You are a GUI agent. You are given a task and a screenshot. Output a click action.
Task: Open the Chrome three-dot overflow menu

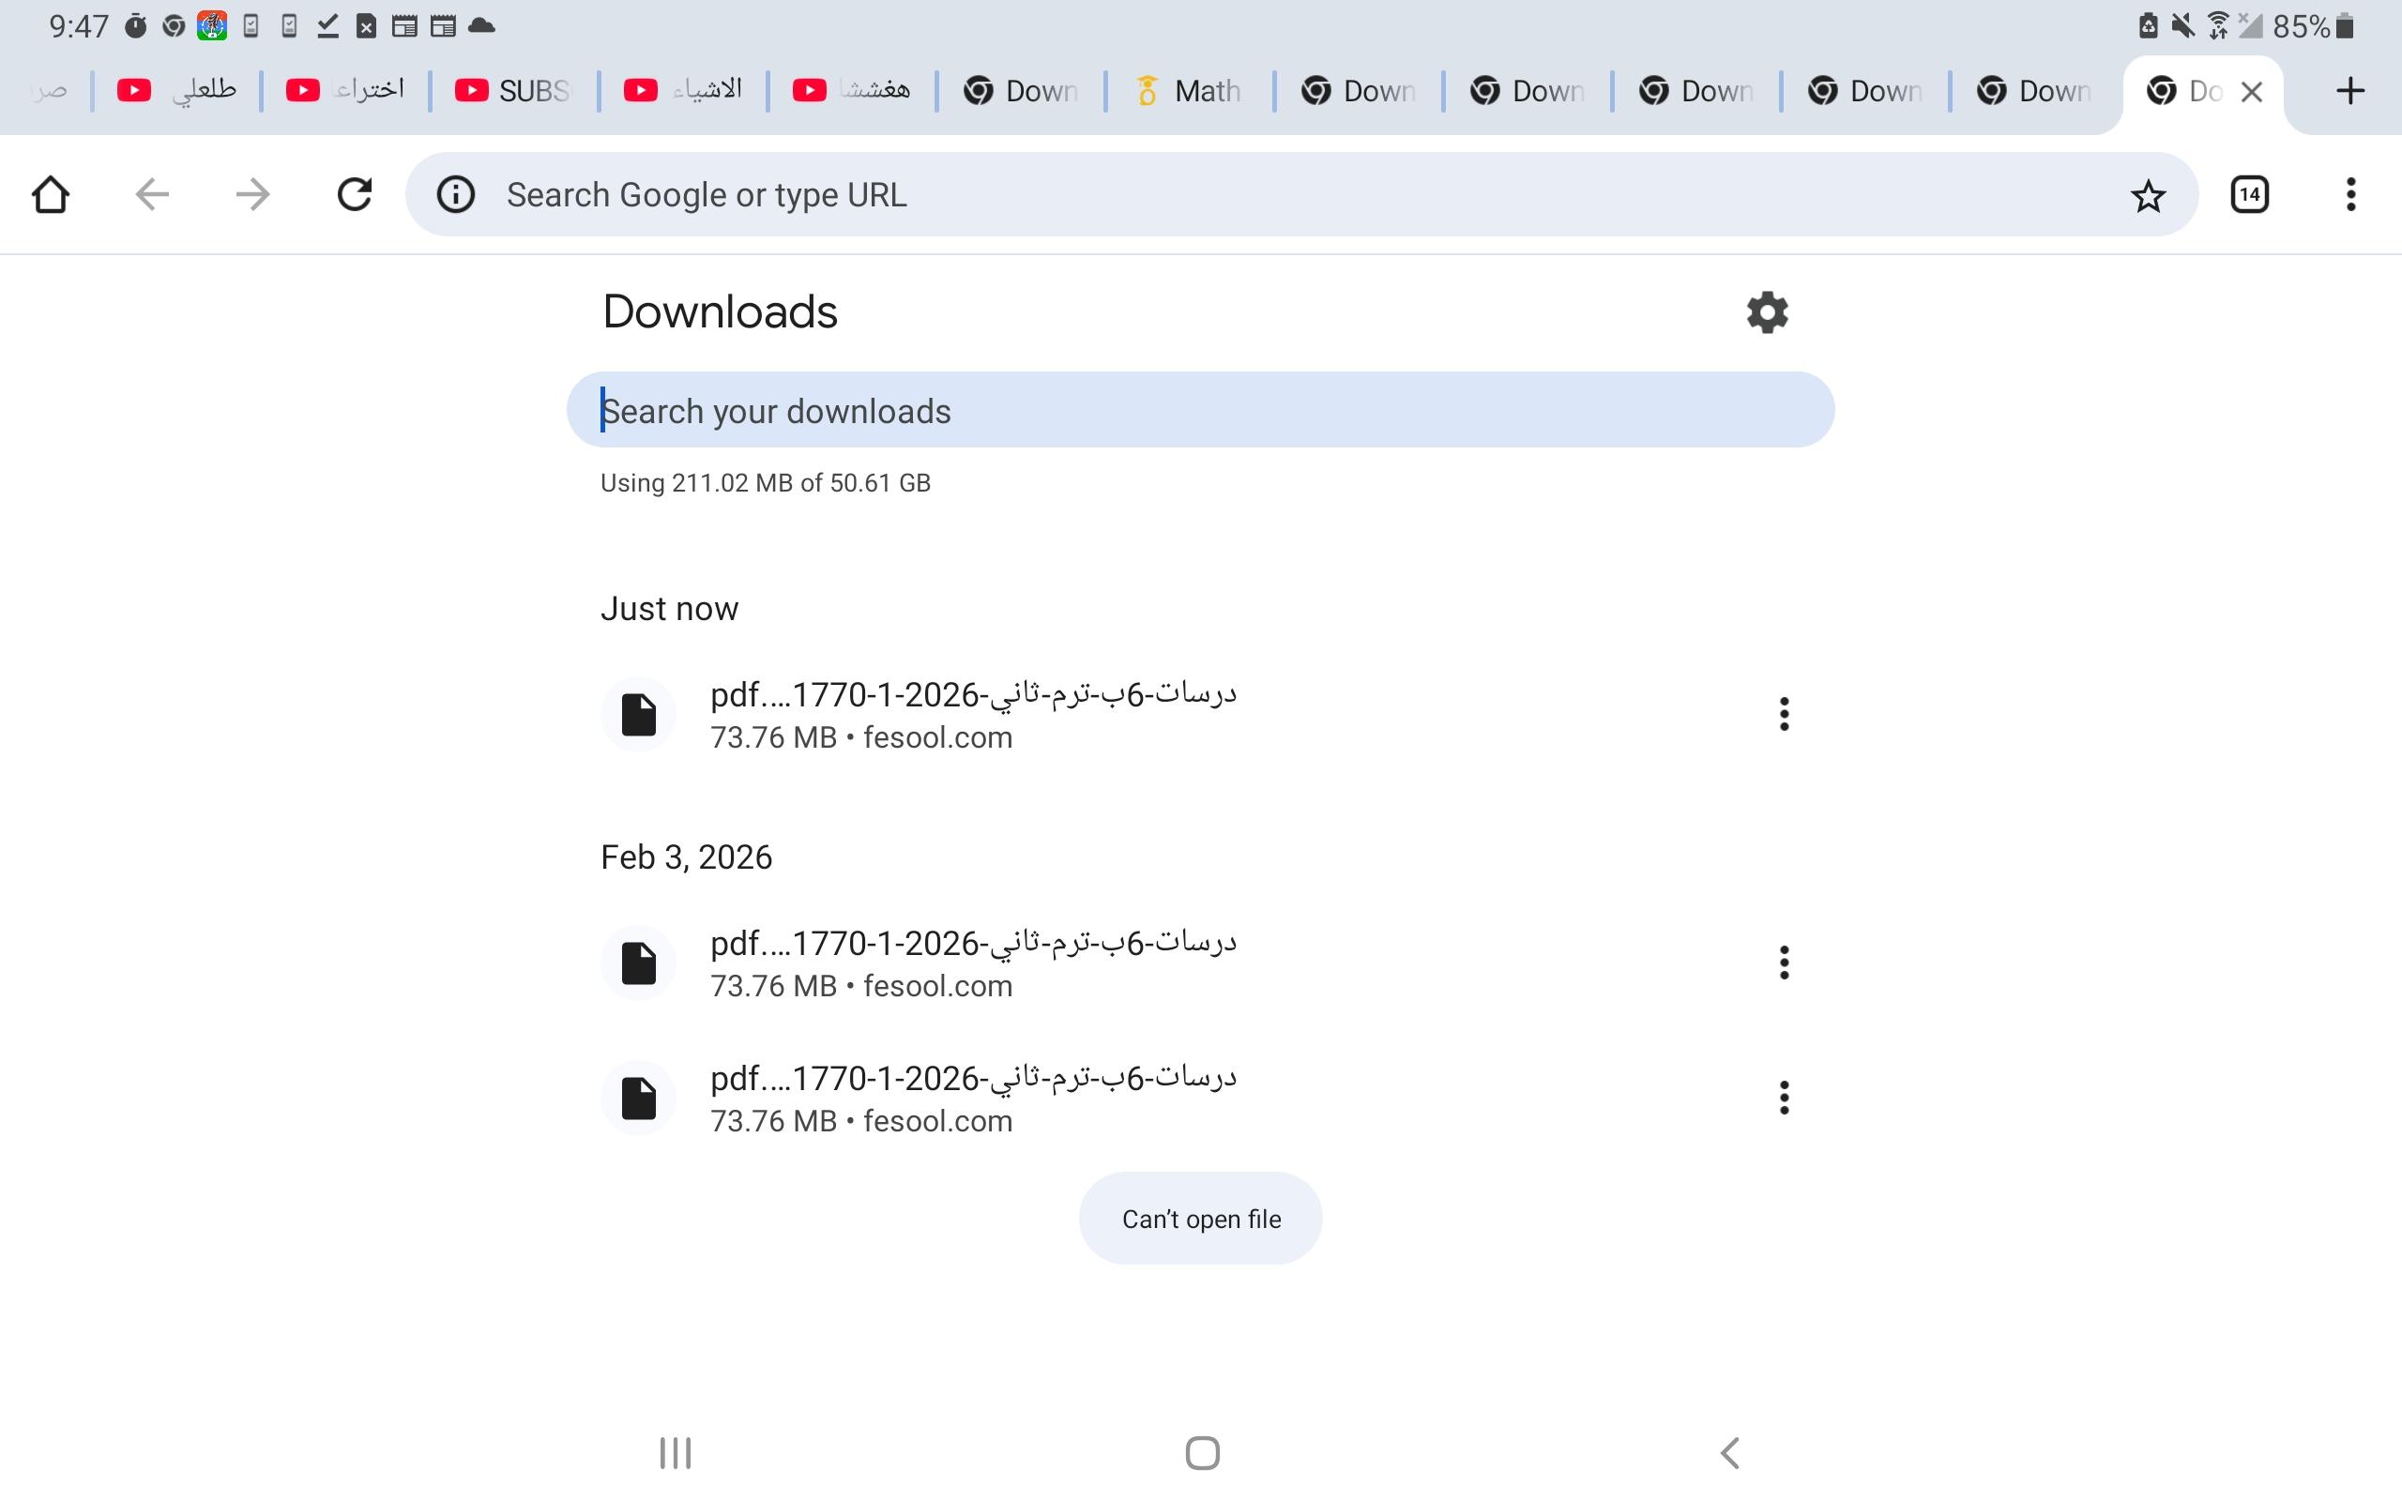(2349, 194)
